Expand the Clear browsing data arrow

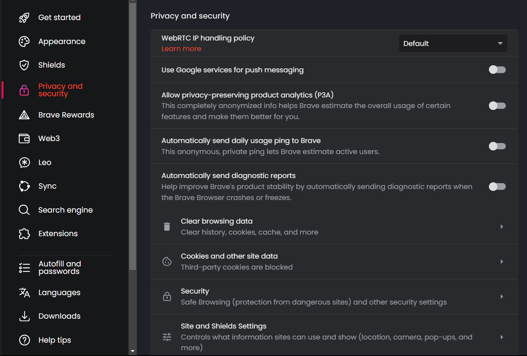(502, 227)
